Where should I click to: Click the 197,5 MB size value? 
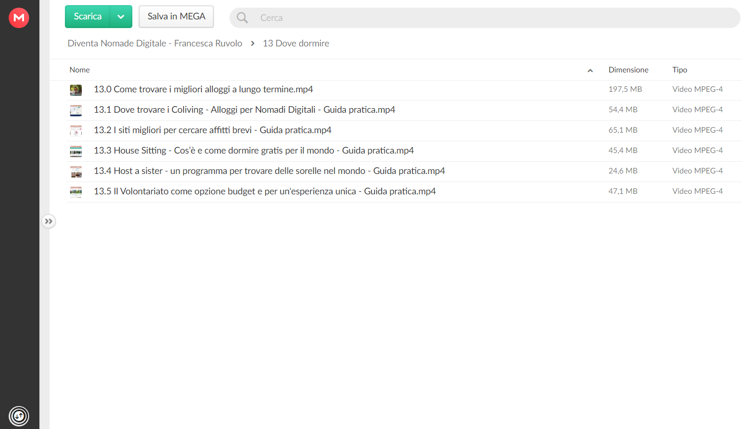pos(625,89)
